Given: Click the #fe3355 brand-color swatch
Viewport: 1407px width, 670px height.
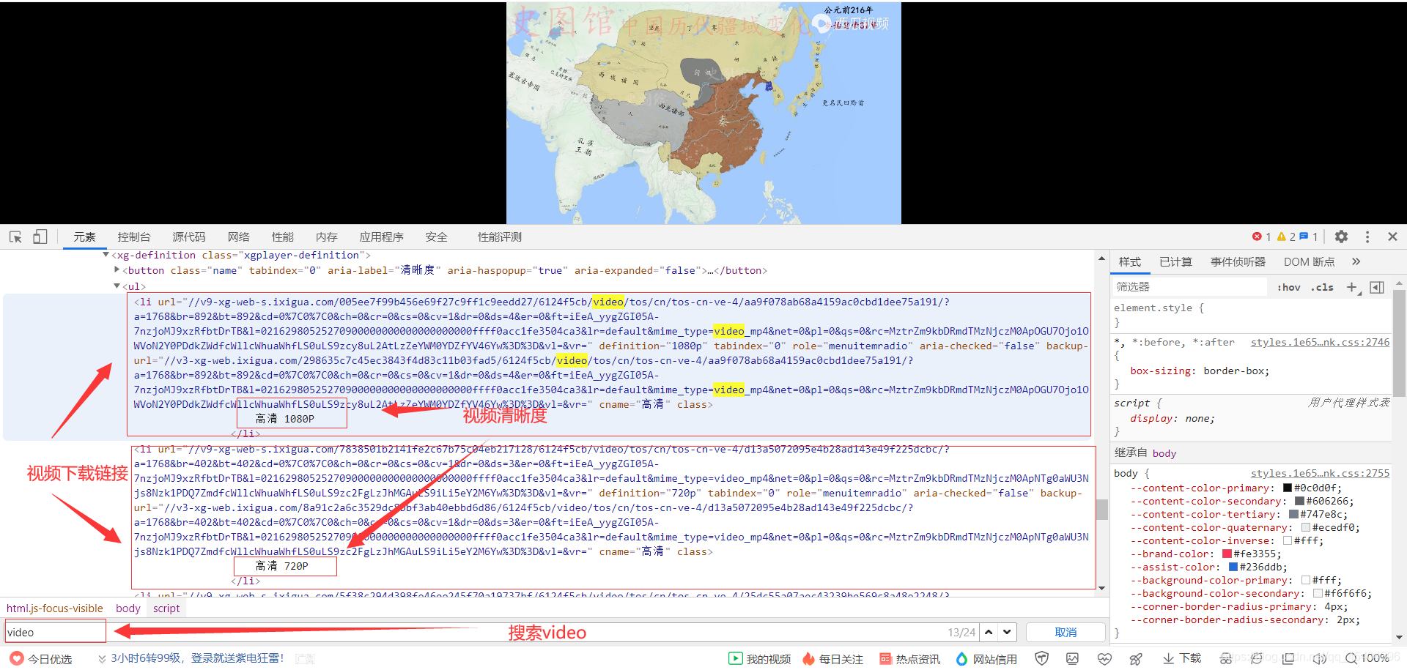Looking at the screenshot, I should 1227,554.
